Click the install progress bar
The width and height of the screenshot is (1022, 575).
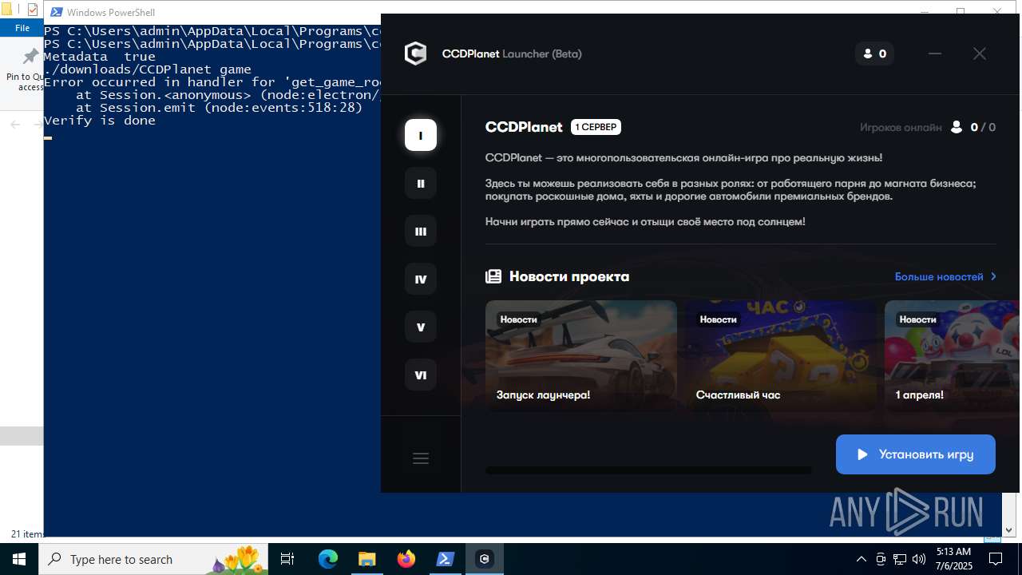coord(648,470)
